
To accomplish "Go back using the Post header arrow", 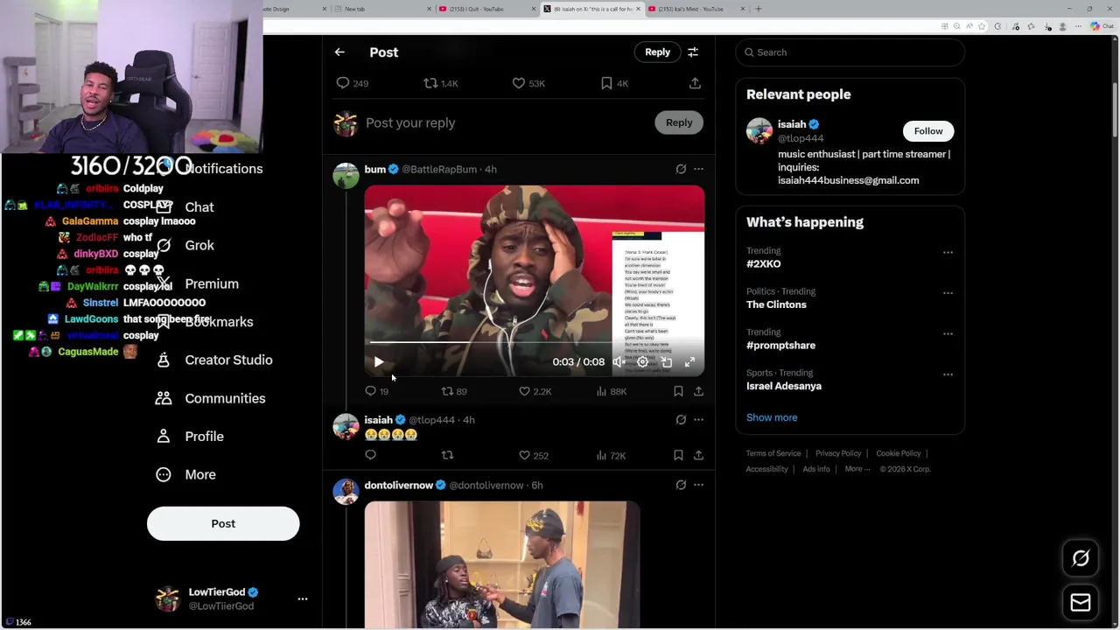I will (339, 52).
